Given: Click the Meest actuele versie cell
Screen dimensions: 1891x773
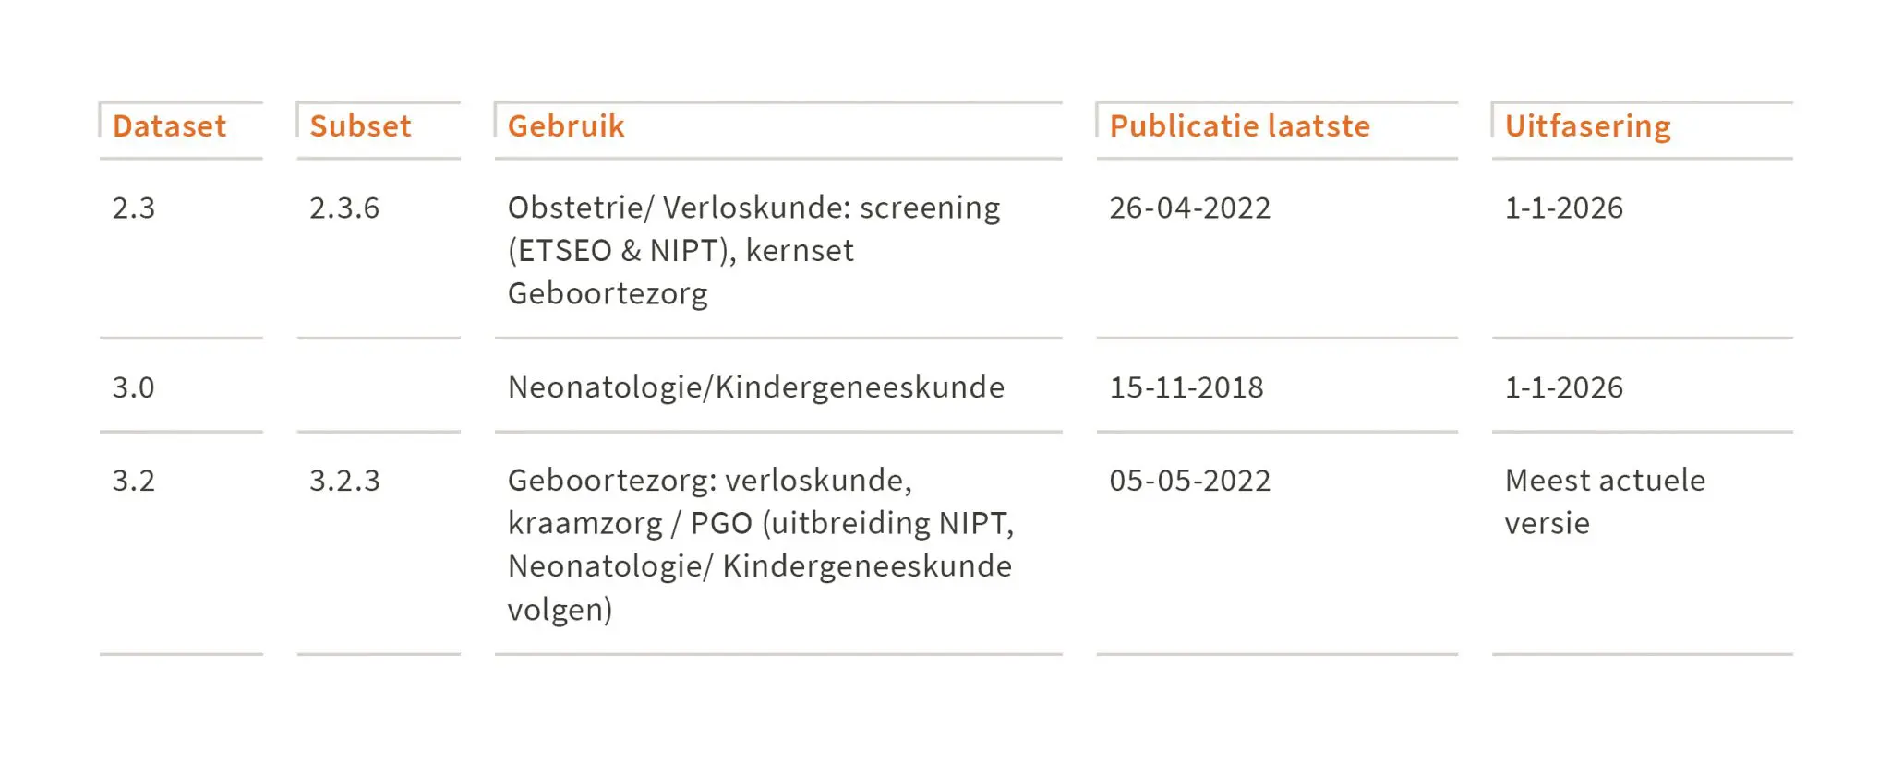Looking at the screenshot, I should point(1605,502).
